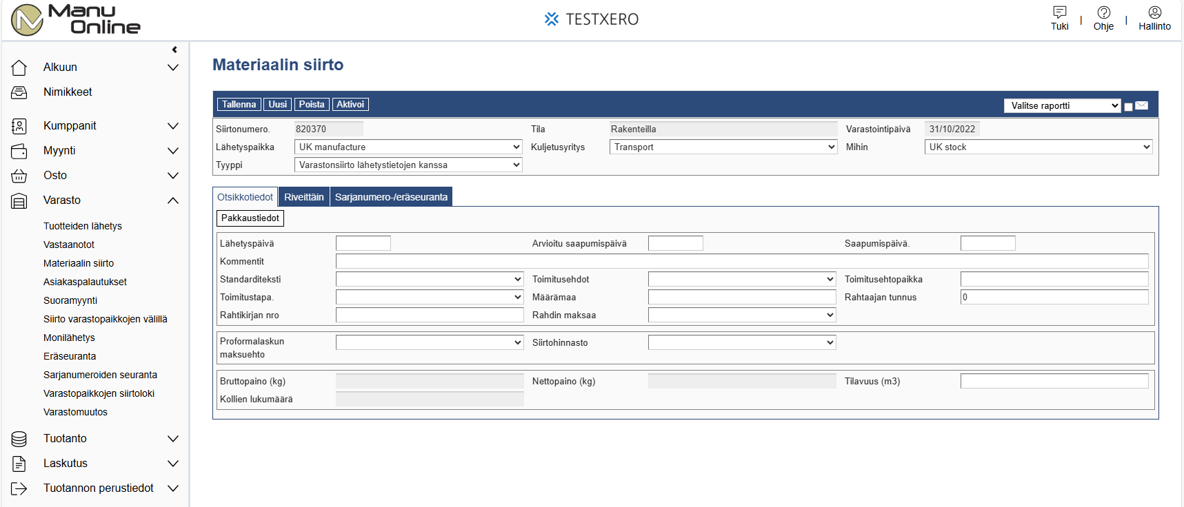Click the Pakkaustiedot button
The width and height of the screenshot is (1184, 507).
pyautogui.click(x=250, y=218)
